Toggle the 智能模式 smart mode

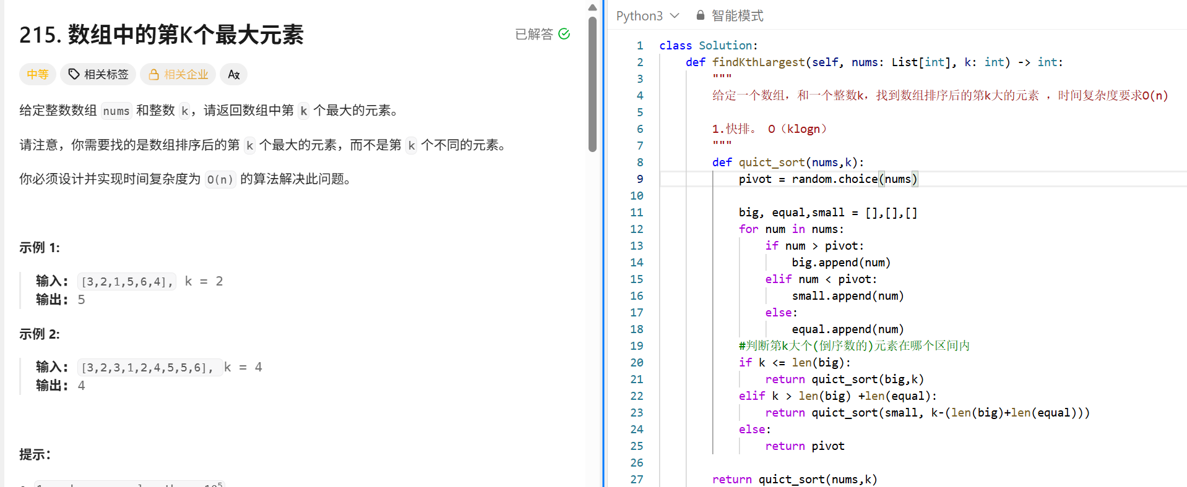pos(730,15)
